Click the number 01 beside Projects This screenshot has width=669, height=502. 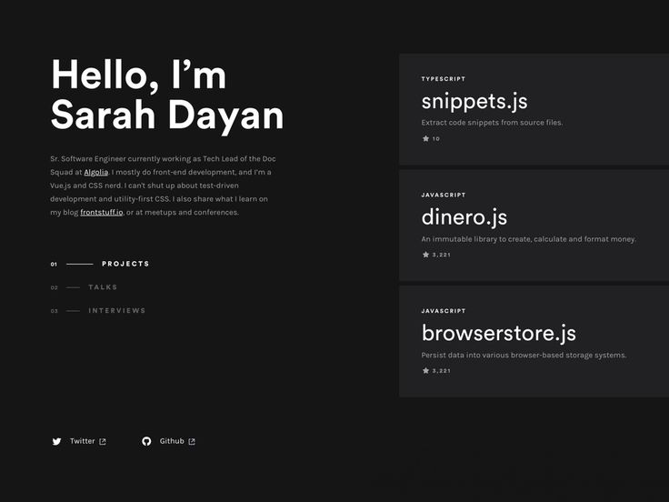[54, 265]
